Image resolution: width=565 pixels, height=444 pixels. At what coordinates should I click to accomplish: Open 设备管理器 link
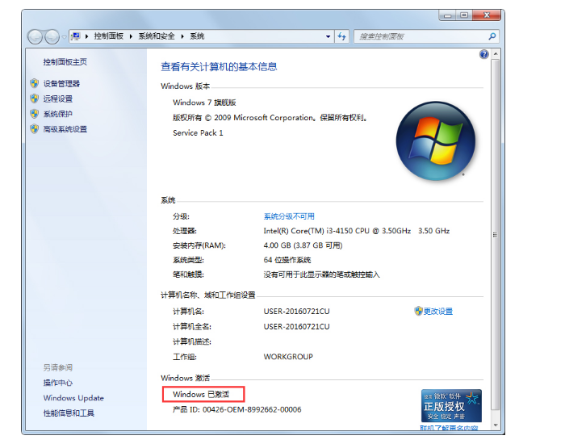pyautogui.click(x=61, y=84)
